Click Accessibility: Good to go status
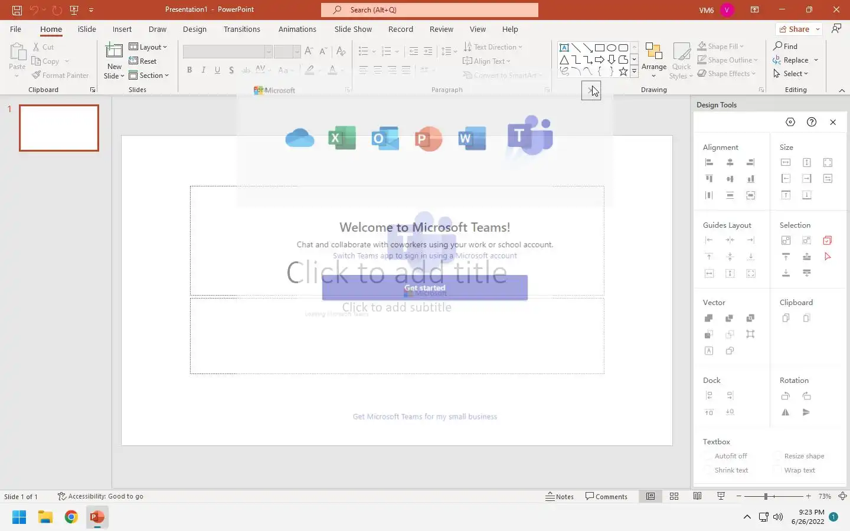850x531 pixels. [x=100, y=496]
